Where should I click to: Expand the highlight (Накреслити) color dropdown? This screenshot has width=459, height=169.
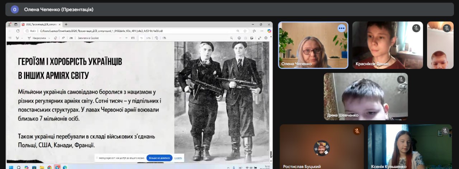click(49, 38)
